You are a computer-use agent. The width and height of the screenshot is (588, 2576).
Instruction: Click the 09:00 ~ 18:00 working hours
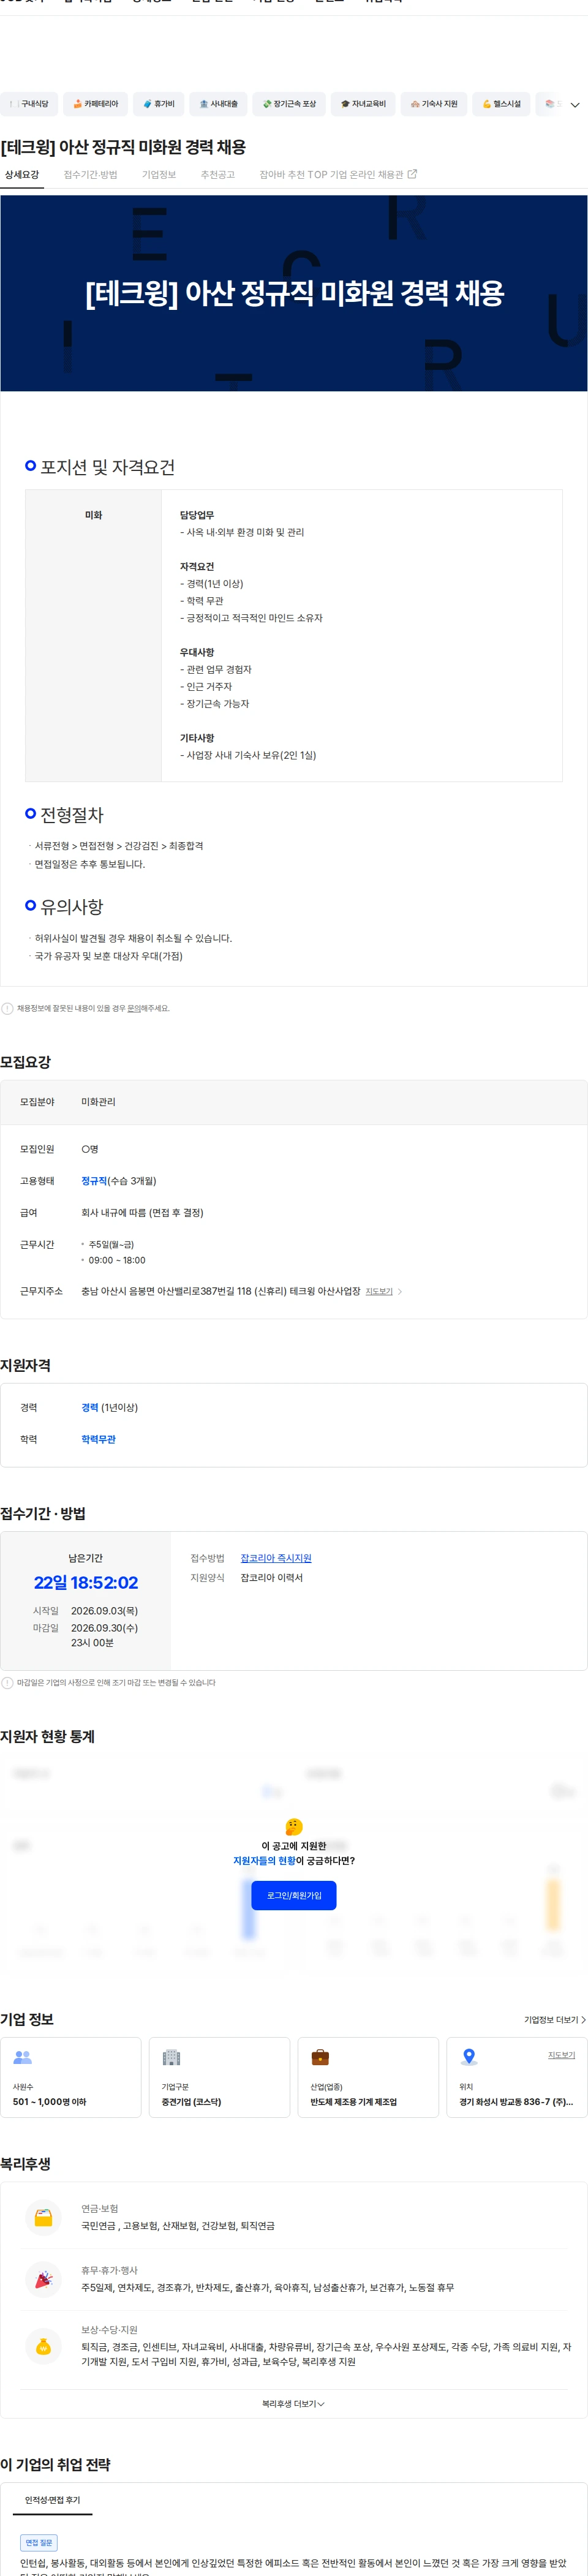coord(116,1261)
